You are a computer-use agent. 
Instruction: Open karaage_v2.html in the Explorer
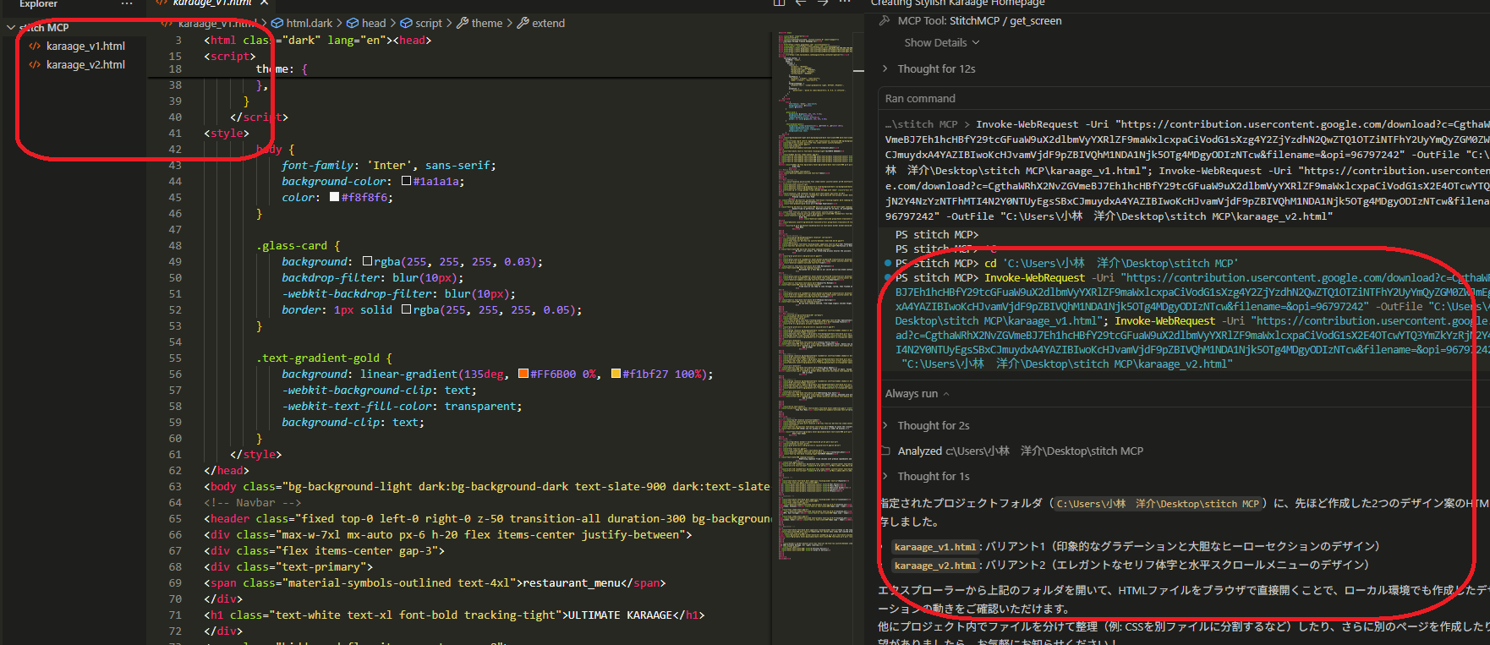85,65
